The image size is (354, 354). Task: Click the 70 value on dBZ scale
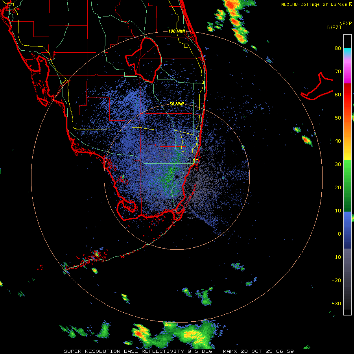[x=338, y=72]
